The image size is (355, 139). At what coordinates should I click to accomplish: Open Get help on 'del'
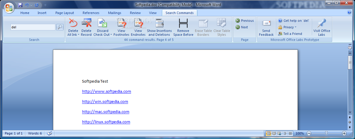pos(294,21)
